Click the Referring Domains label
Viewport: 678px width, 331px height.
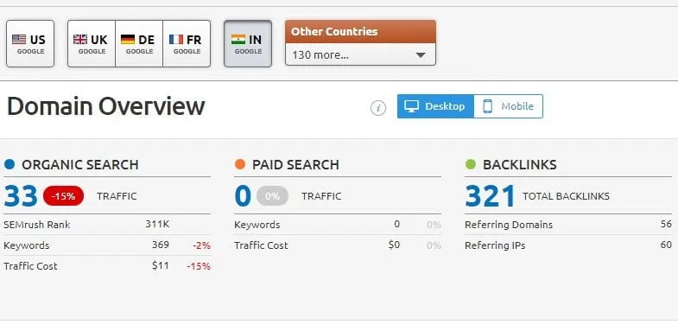[x=509, y=225]
